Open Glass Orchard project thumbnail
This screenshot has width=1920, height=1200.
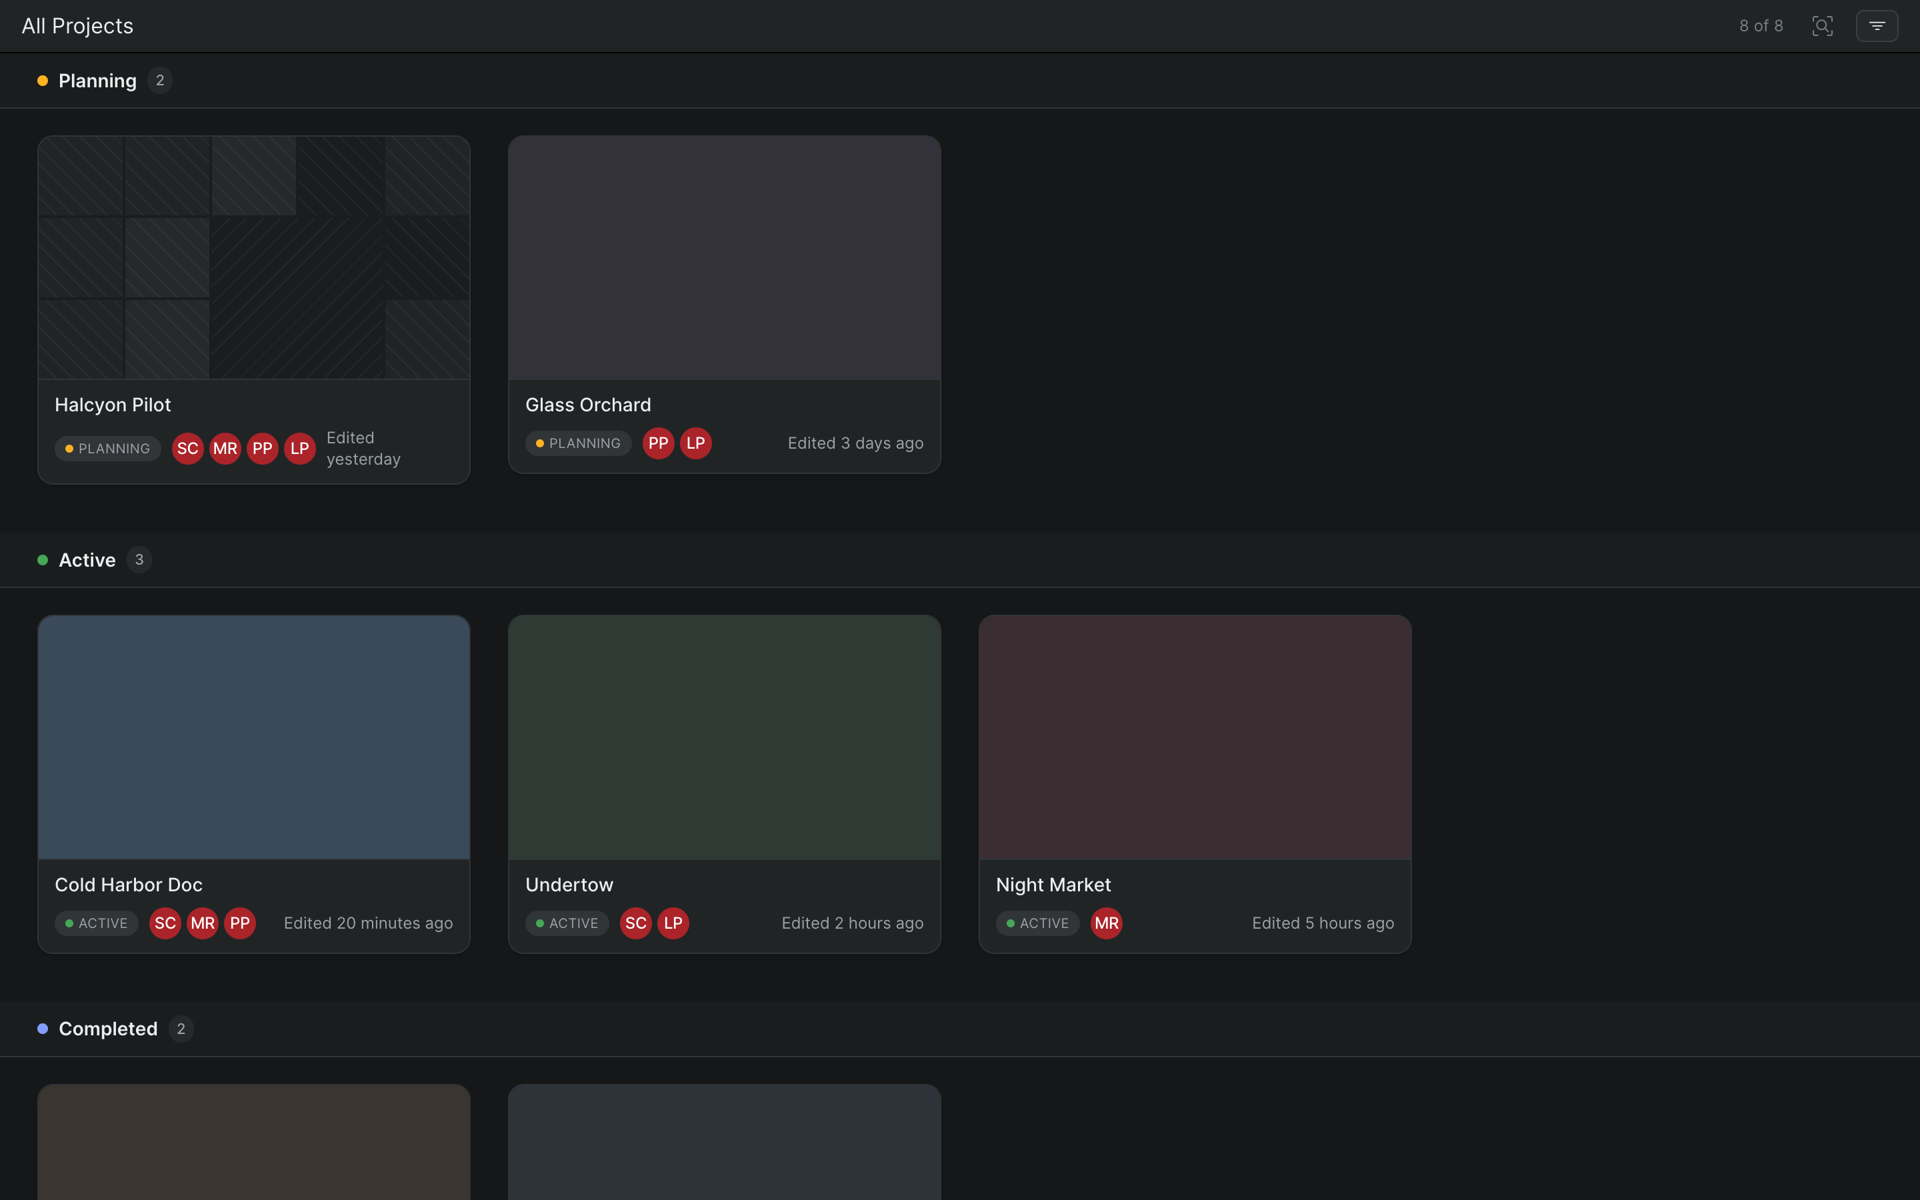point(725,258)
